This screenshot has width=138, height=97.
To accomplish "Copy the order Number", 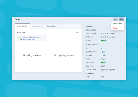I will (104, 55).
